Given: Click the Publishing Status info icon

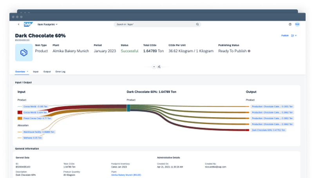Looking at the screenshot, I should (x=249, y=51).
